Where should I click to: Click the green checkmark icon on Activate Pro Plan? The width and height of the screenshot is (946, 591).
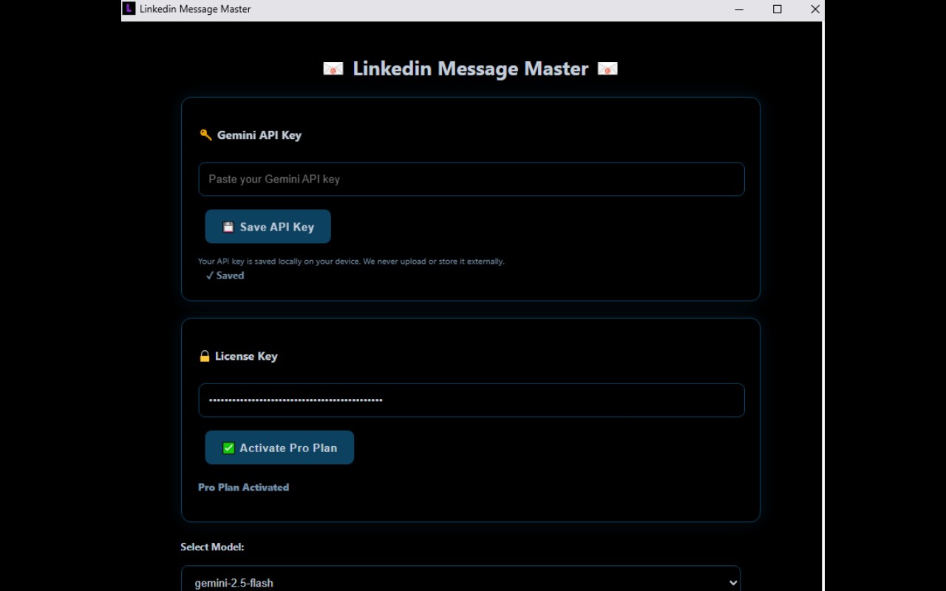pyautogui.click(x=228, y=448)
